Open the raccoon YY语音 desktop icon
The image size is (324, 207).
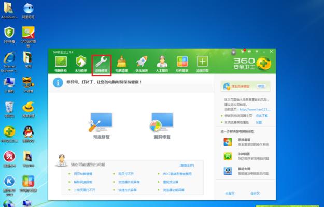29,84
